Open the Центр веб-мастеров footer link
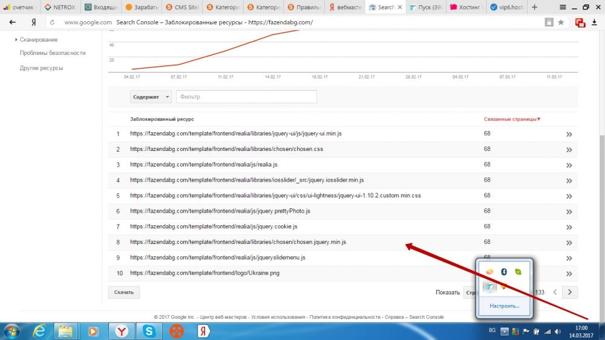Screen dimensions: 605x340 pos(223,317)
